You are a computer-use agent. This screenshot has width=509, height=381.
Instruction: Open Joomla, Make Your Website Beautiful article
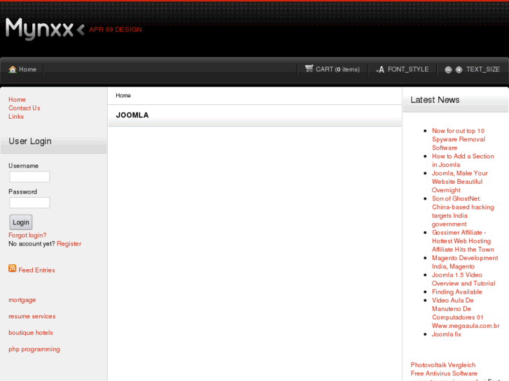coord(460,182)
